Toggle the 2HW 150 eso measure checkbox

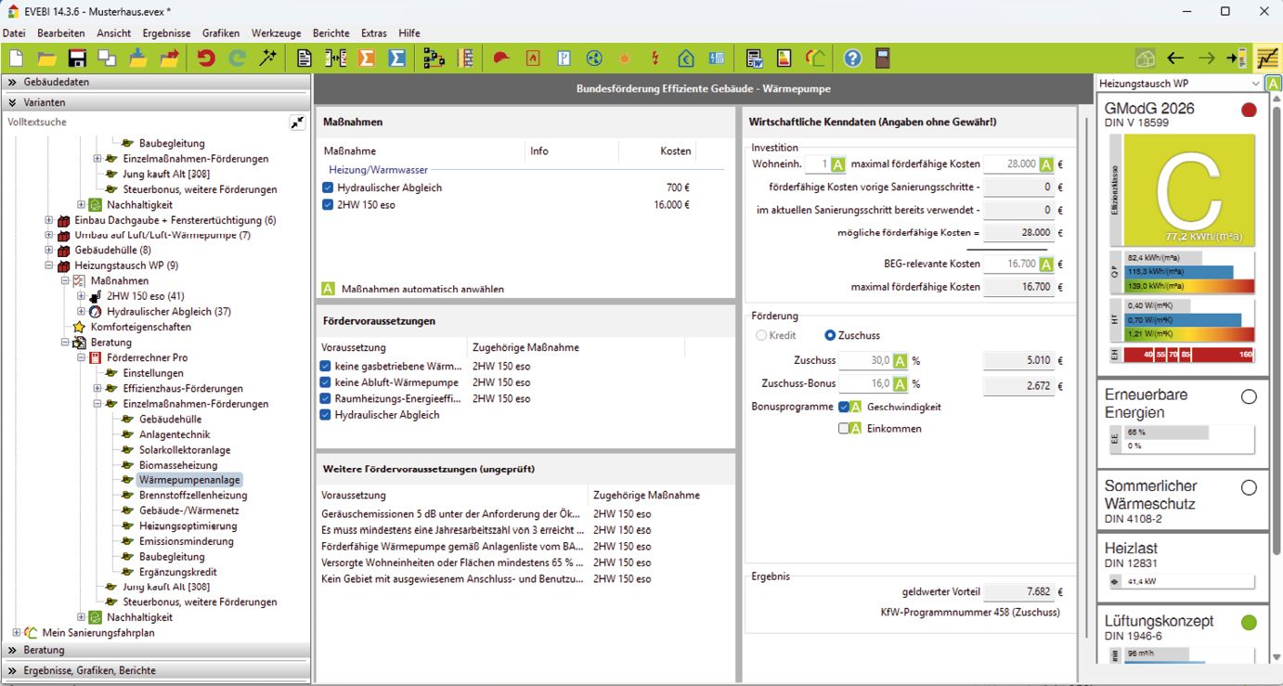pos(328,204)
